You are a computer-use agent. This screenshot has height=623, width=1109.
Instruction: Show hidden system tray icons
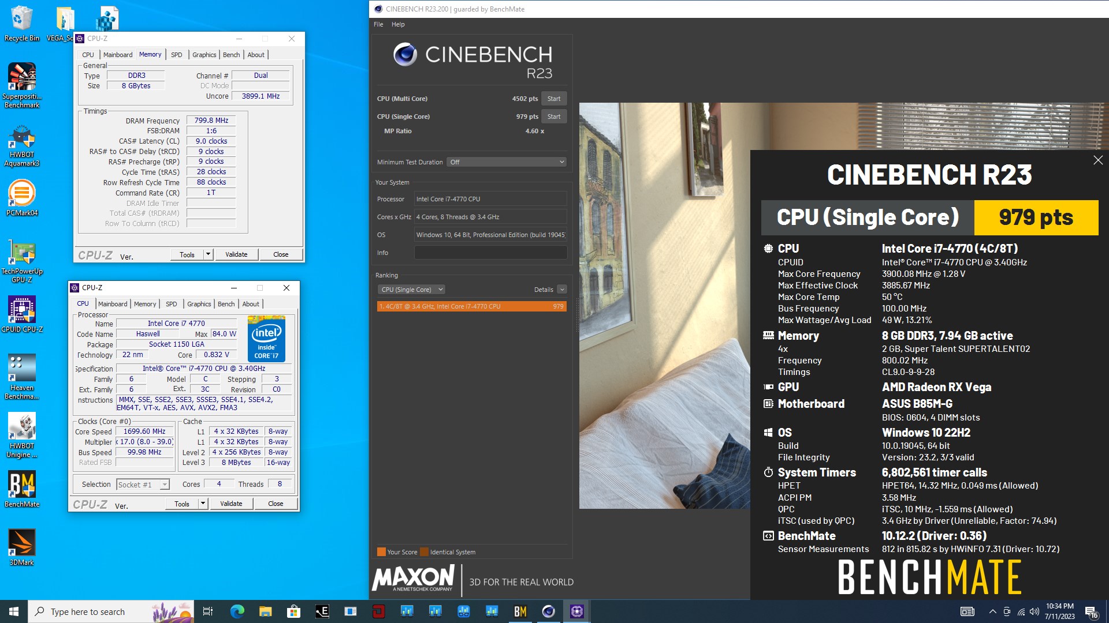click(x=992, y=611)
